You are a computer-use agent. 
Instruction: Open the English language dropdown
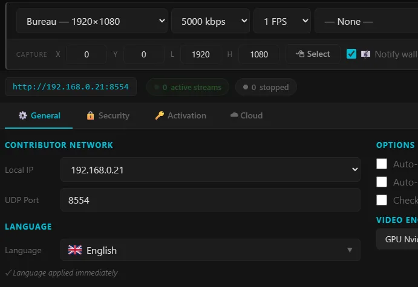click(x=211, y=250)
